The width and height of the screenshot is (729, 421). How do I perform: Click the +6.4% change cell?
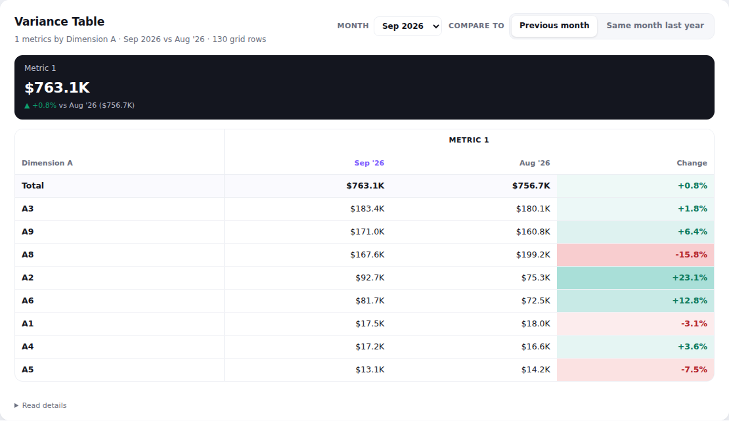point(636,232)
